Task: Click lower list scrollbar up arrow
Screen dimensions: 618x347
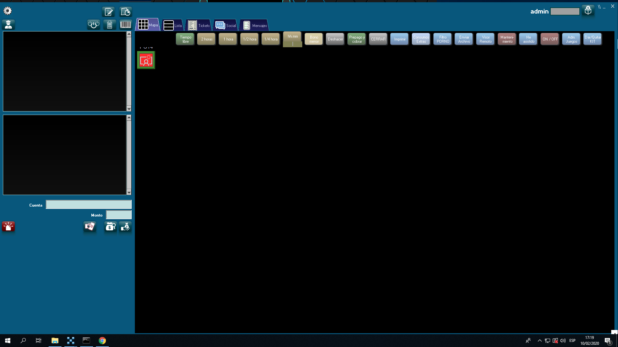Action: tap(129, 118)
